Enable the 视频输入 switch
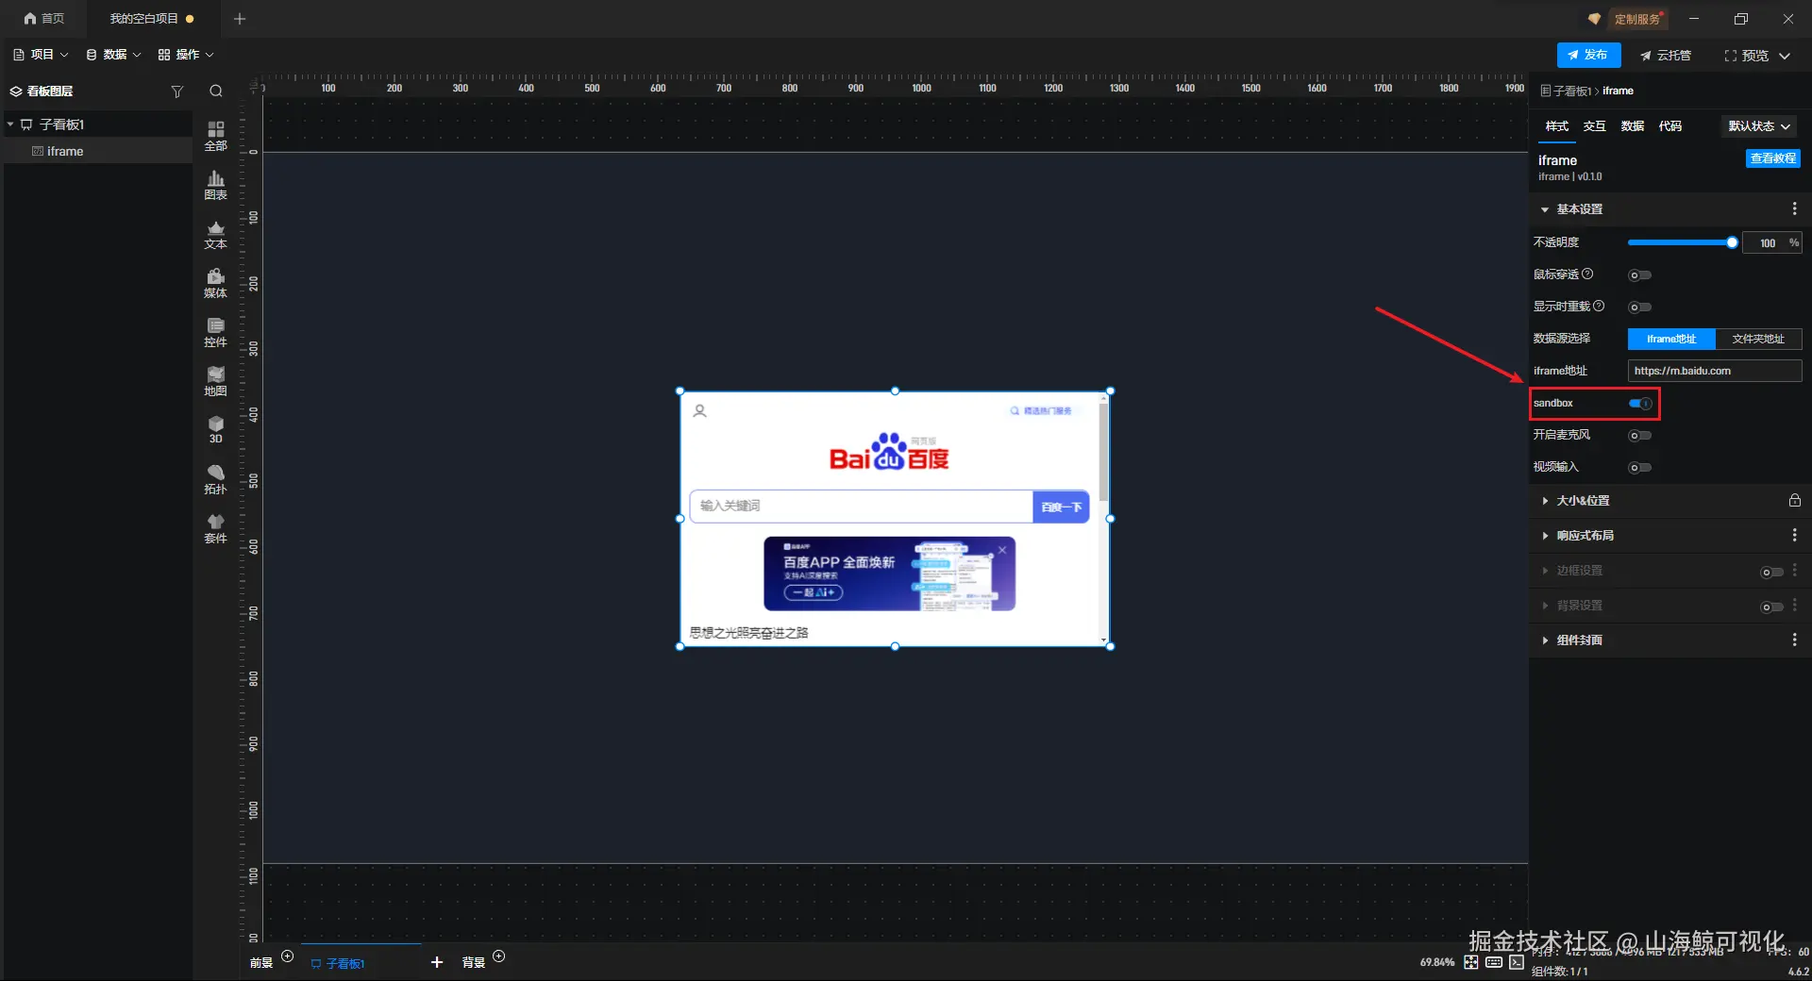This screenshot has height=981, width=1812. (1640, 468)
